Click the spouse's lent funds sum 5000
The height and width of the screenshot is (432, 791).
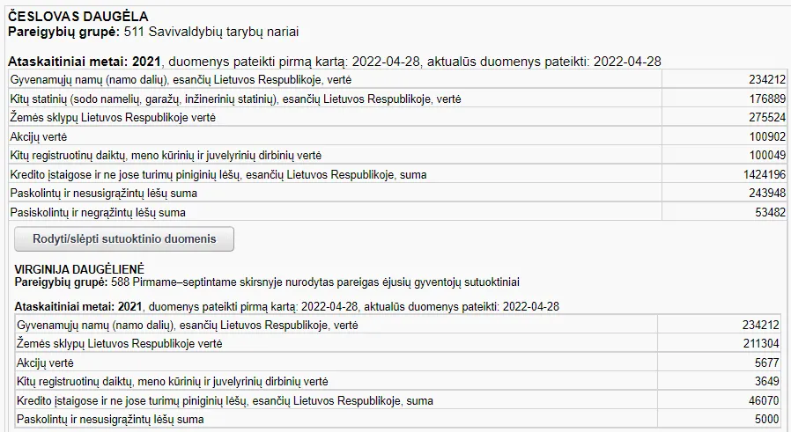[x=766, y=420]
